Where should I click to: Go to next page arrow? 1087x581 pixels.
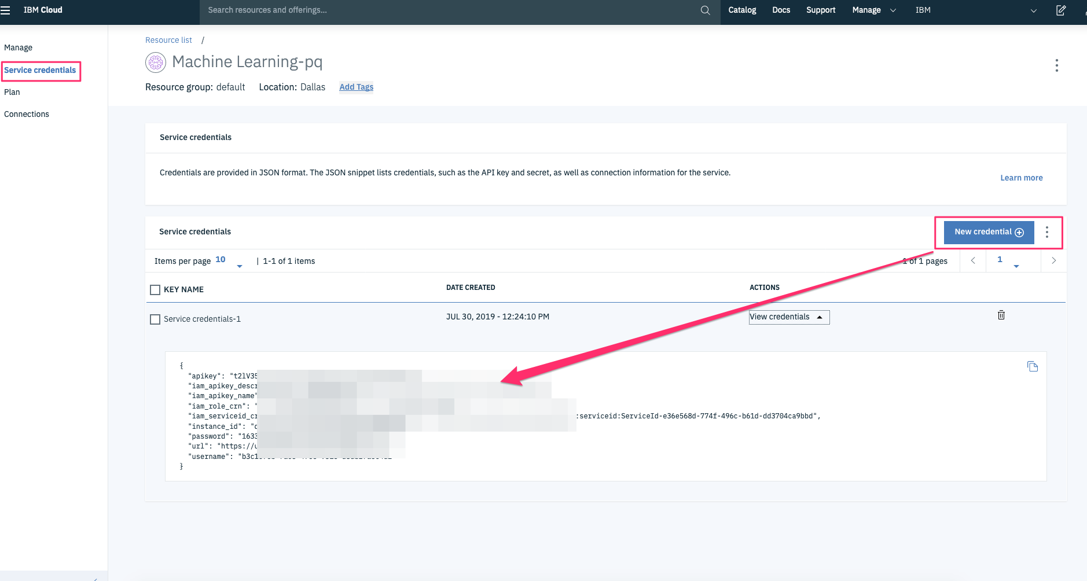(x=1053, y=261)
